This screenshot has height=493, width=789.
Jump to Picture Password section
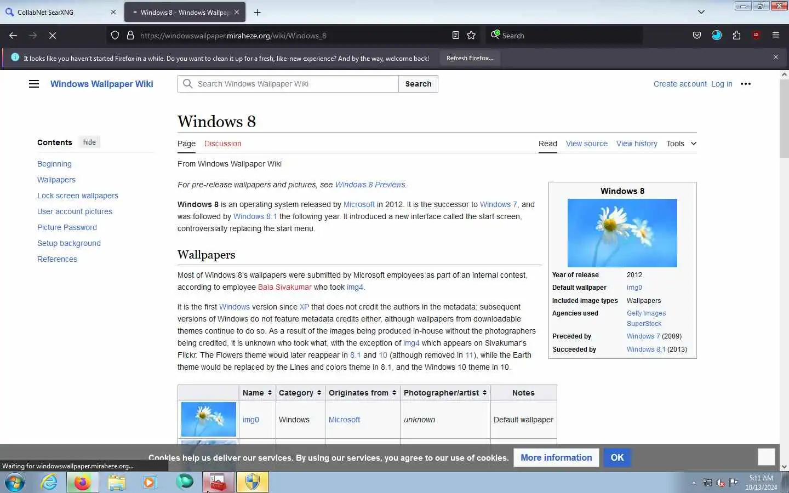67,227
